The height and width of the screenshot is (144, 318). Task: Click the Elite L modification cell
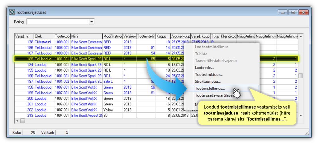(x=113, y=82)
